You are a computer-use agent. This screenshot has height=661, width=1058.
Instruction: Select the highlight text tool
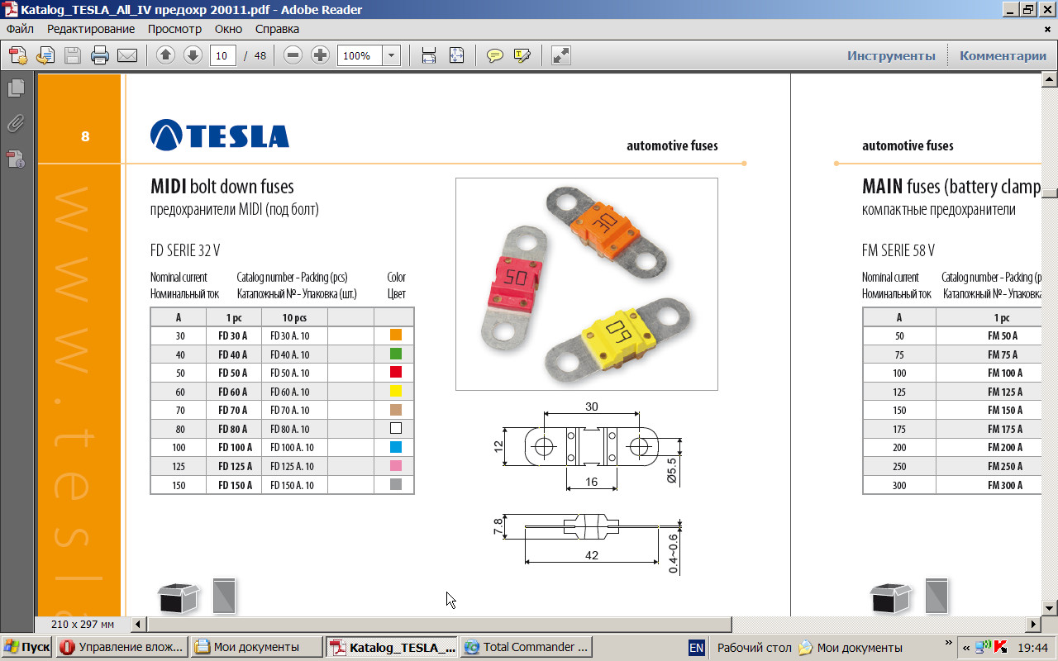point(522,56)
